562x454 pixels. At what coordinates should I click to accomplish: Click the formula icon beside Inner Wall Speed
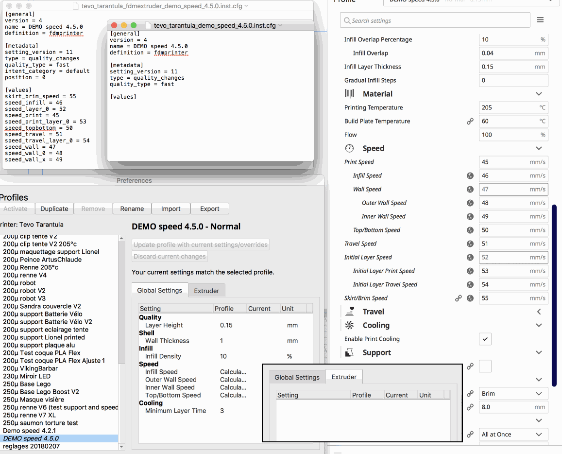[470, 217]
